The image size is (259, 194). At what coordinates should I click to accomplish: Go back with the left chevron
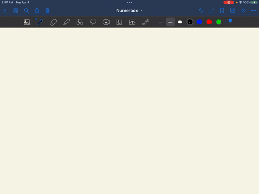(x=5, y=11)
